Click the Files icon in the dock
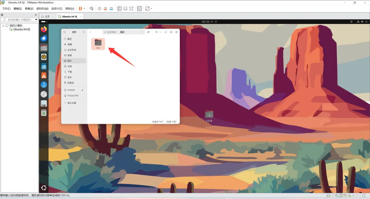Screen dimensions: 370x199 44,48
